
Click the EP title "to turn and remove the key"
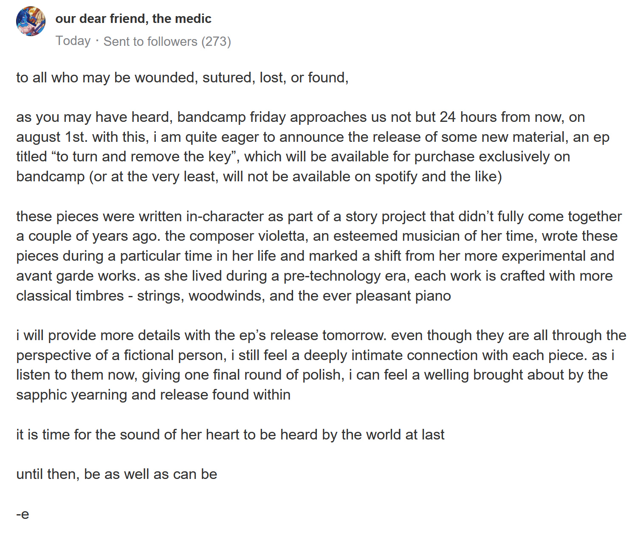[144, 157]
